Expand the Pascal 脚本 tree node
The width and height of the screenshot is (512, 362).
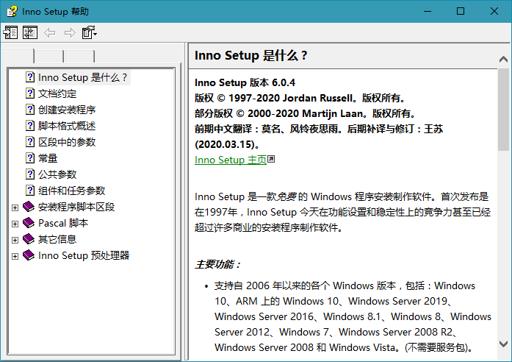coord(15,224)
